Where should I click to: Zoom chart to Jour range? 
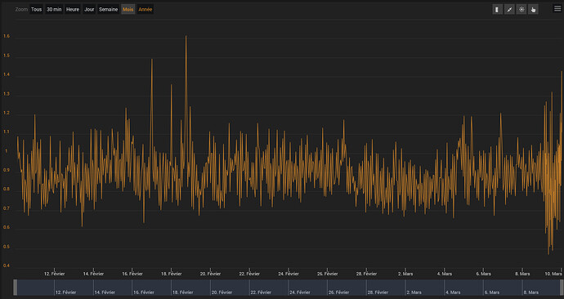89,9
